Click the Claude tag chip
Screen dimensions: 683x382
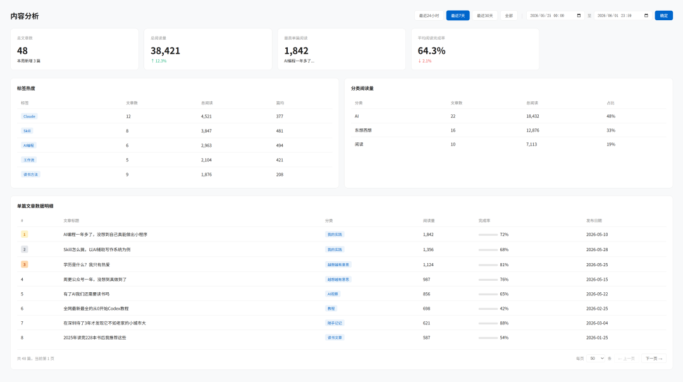[29, 116]
